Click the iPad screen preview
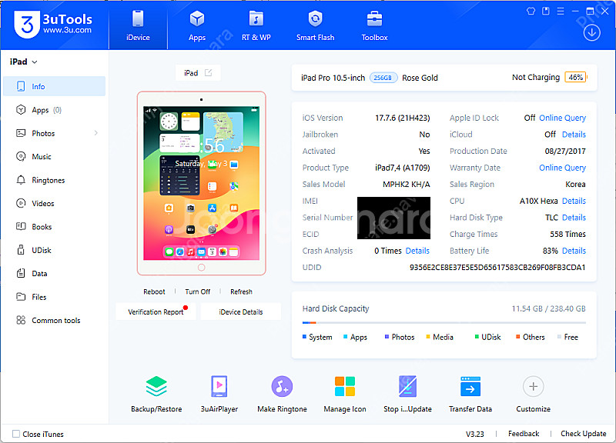The image size is (616, 443). (201, 183)
